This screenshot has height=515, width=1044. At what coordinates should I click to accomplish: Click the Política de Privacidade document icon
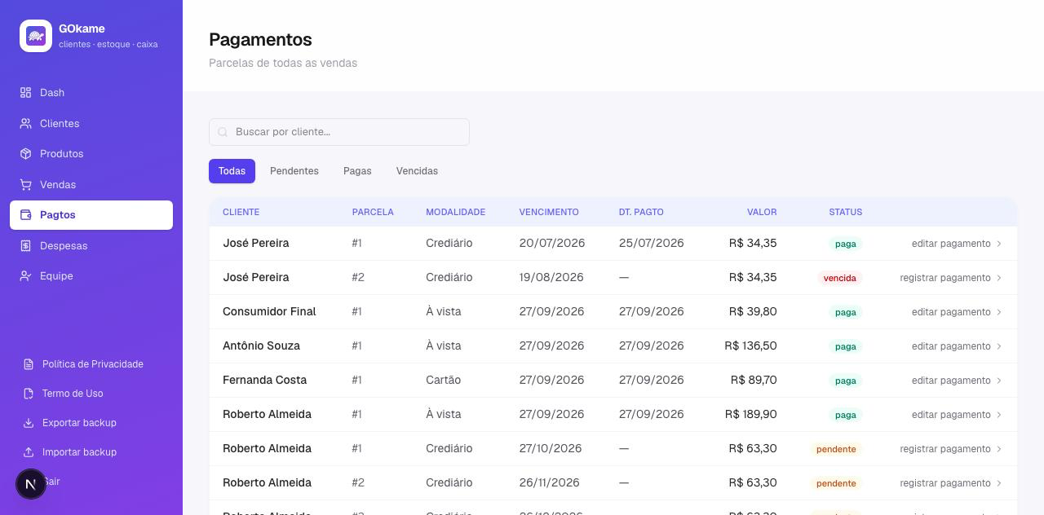(29, 364)
